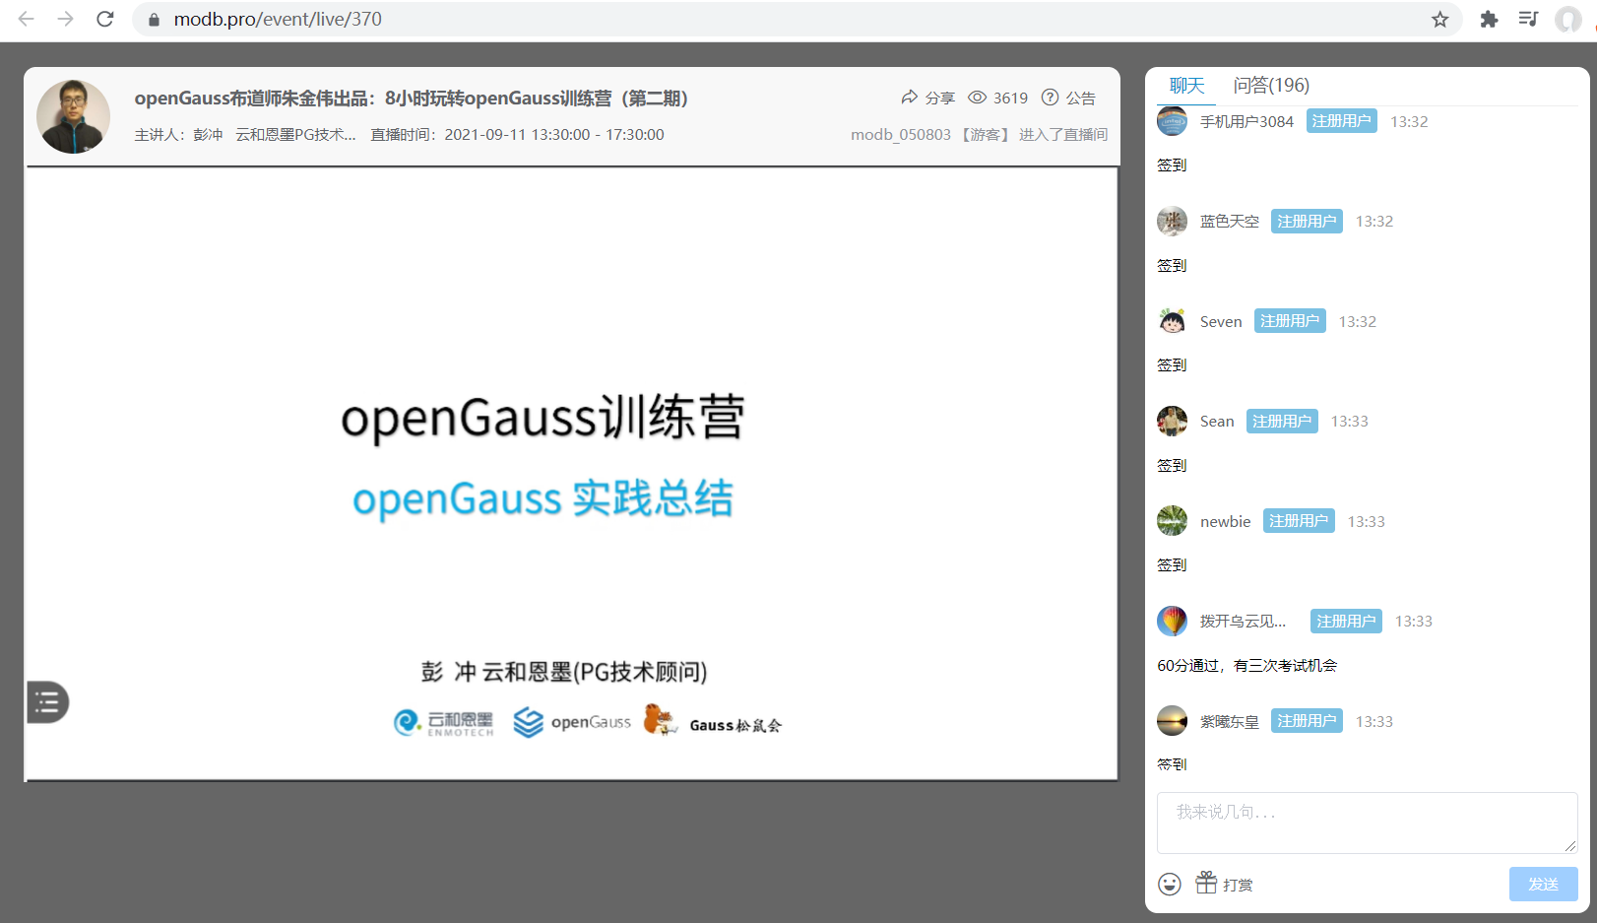Open the emoji smiley picker

coord(1170,884)
